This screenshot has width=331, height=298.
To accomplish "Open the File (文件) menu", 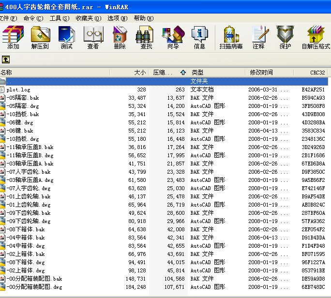I will (8, 18).
